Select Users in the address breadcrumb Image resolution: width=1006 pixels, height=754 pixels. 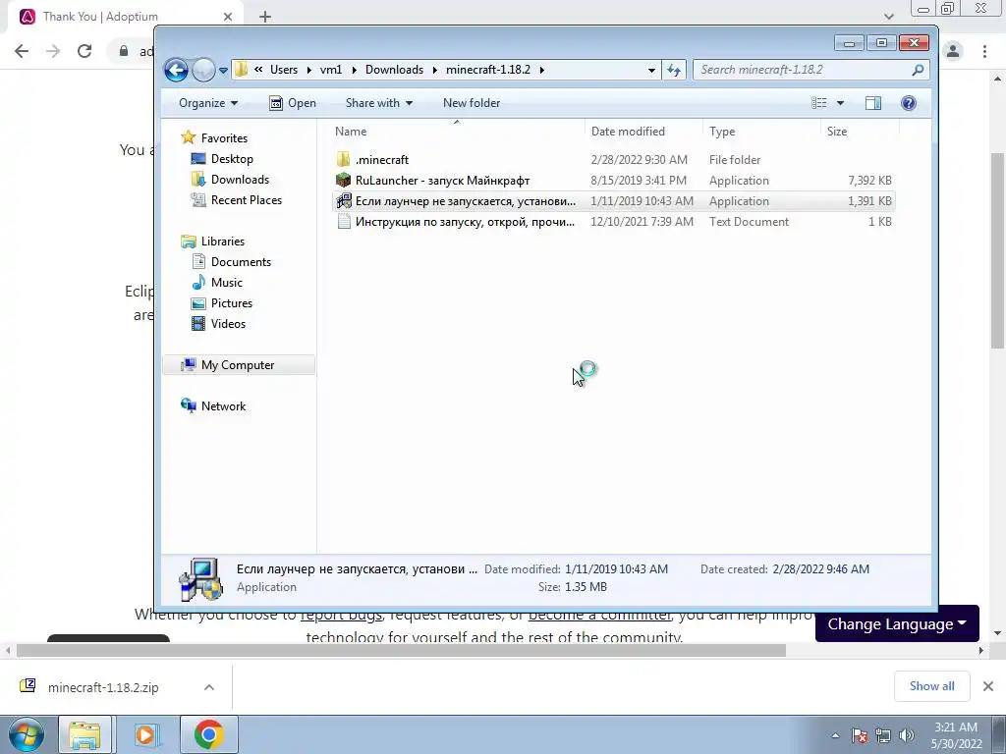pyautogui.click(x=284, y=70)
